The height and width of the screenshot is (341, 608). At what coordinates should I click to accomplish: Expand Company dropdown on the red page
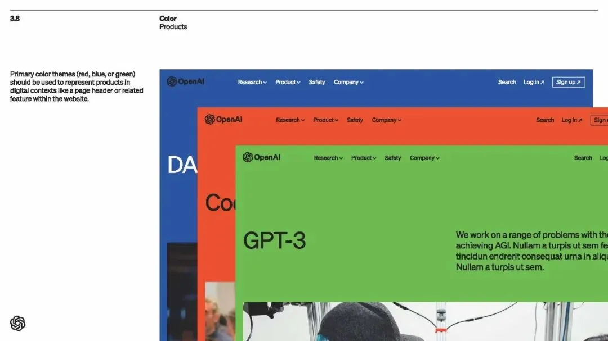tap(386, 120)
